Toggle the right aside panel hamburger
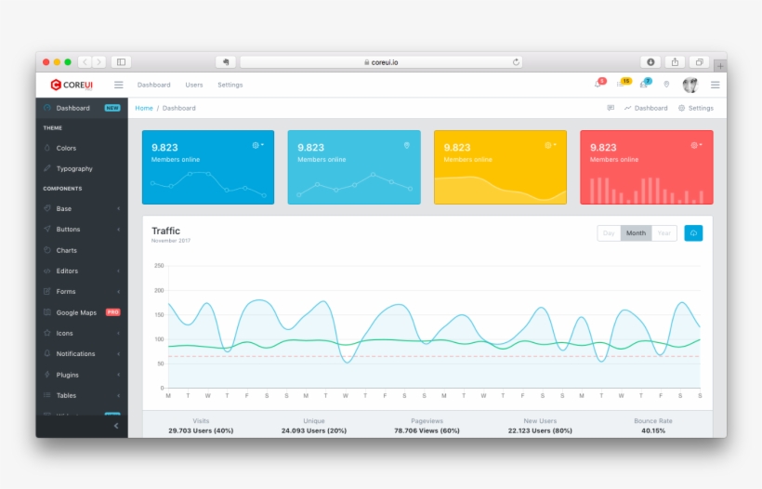This screenshot has height=489, width=762. (715, 85)
